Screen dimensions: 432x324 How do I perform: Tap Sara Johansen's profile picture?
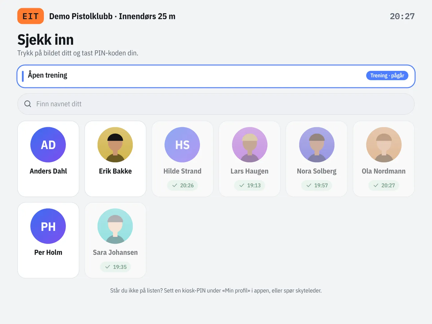point(115,226)
